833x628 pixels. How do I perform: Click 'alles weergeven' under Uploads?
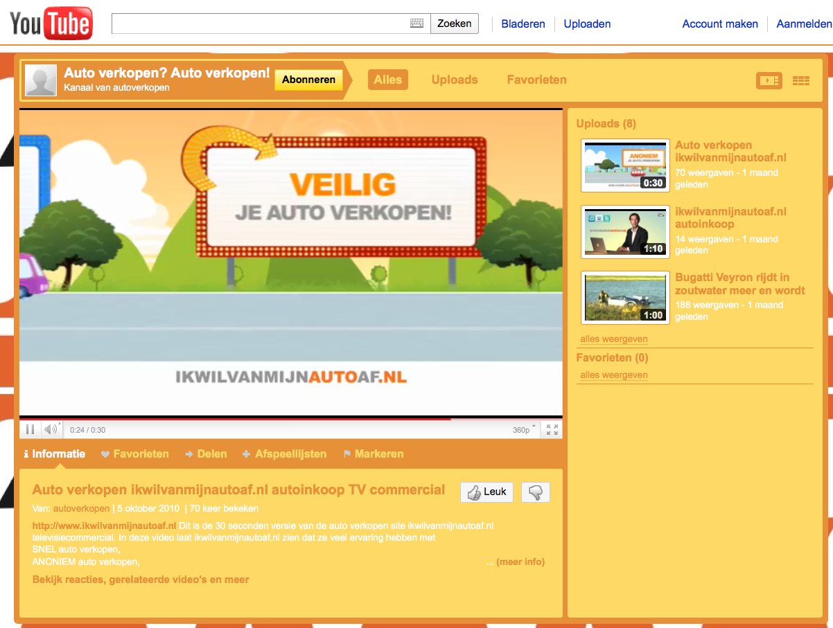[x=614, y=339]
